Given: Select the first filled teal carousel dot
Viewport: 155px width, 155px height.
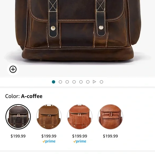Looking at the screenshot, I should click(53, 82).
